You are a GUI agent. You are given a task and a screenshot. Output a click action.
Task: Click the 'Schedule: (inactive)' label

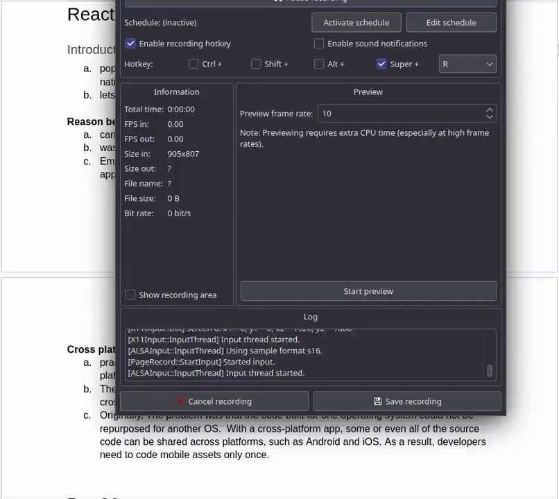[x=160, y=22]
